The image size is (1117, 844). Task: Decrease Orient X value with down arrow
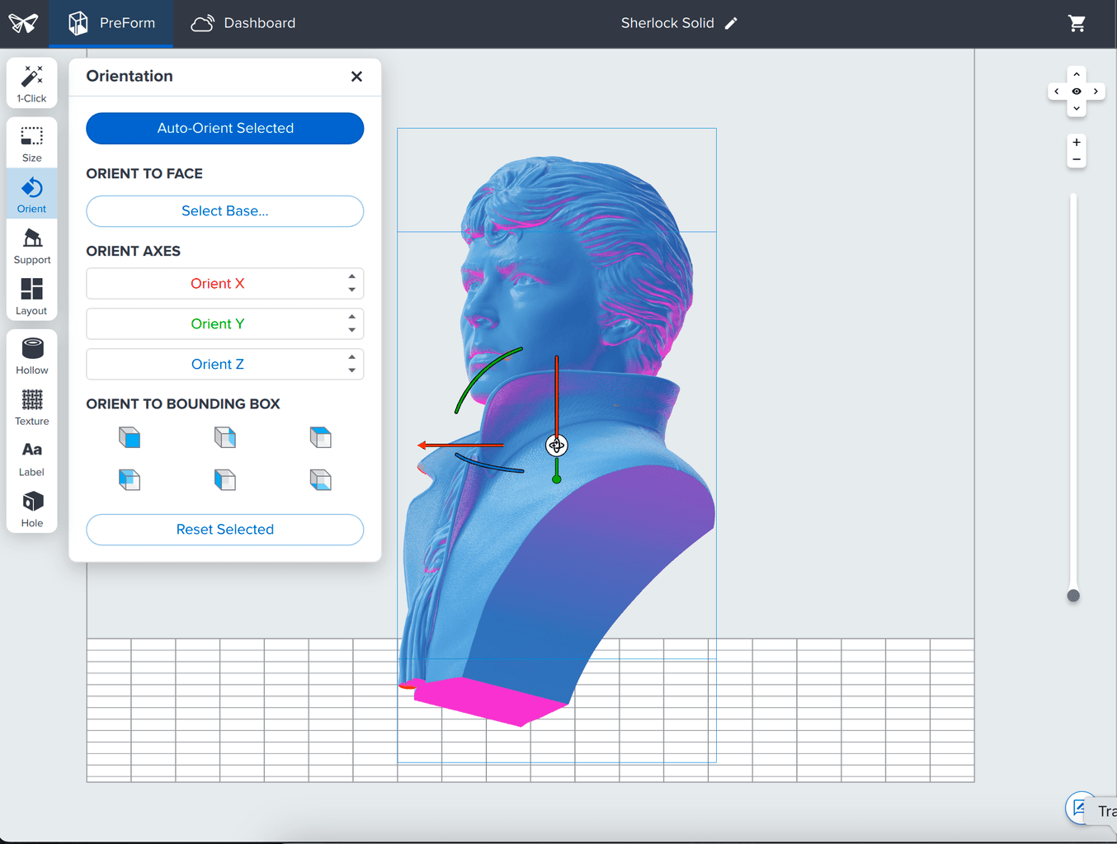click(x=352, y=290)
